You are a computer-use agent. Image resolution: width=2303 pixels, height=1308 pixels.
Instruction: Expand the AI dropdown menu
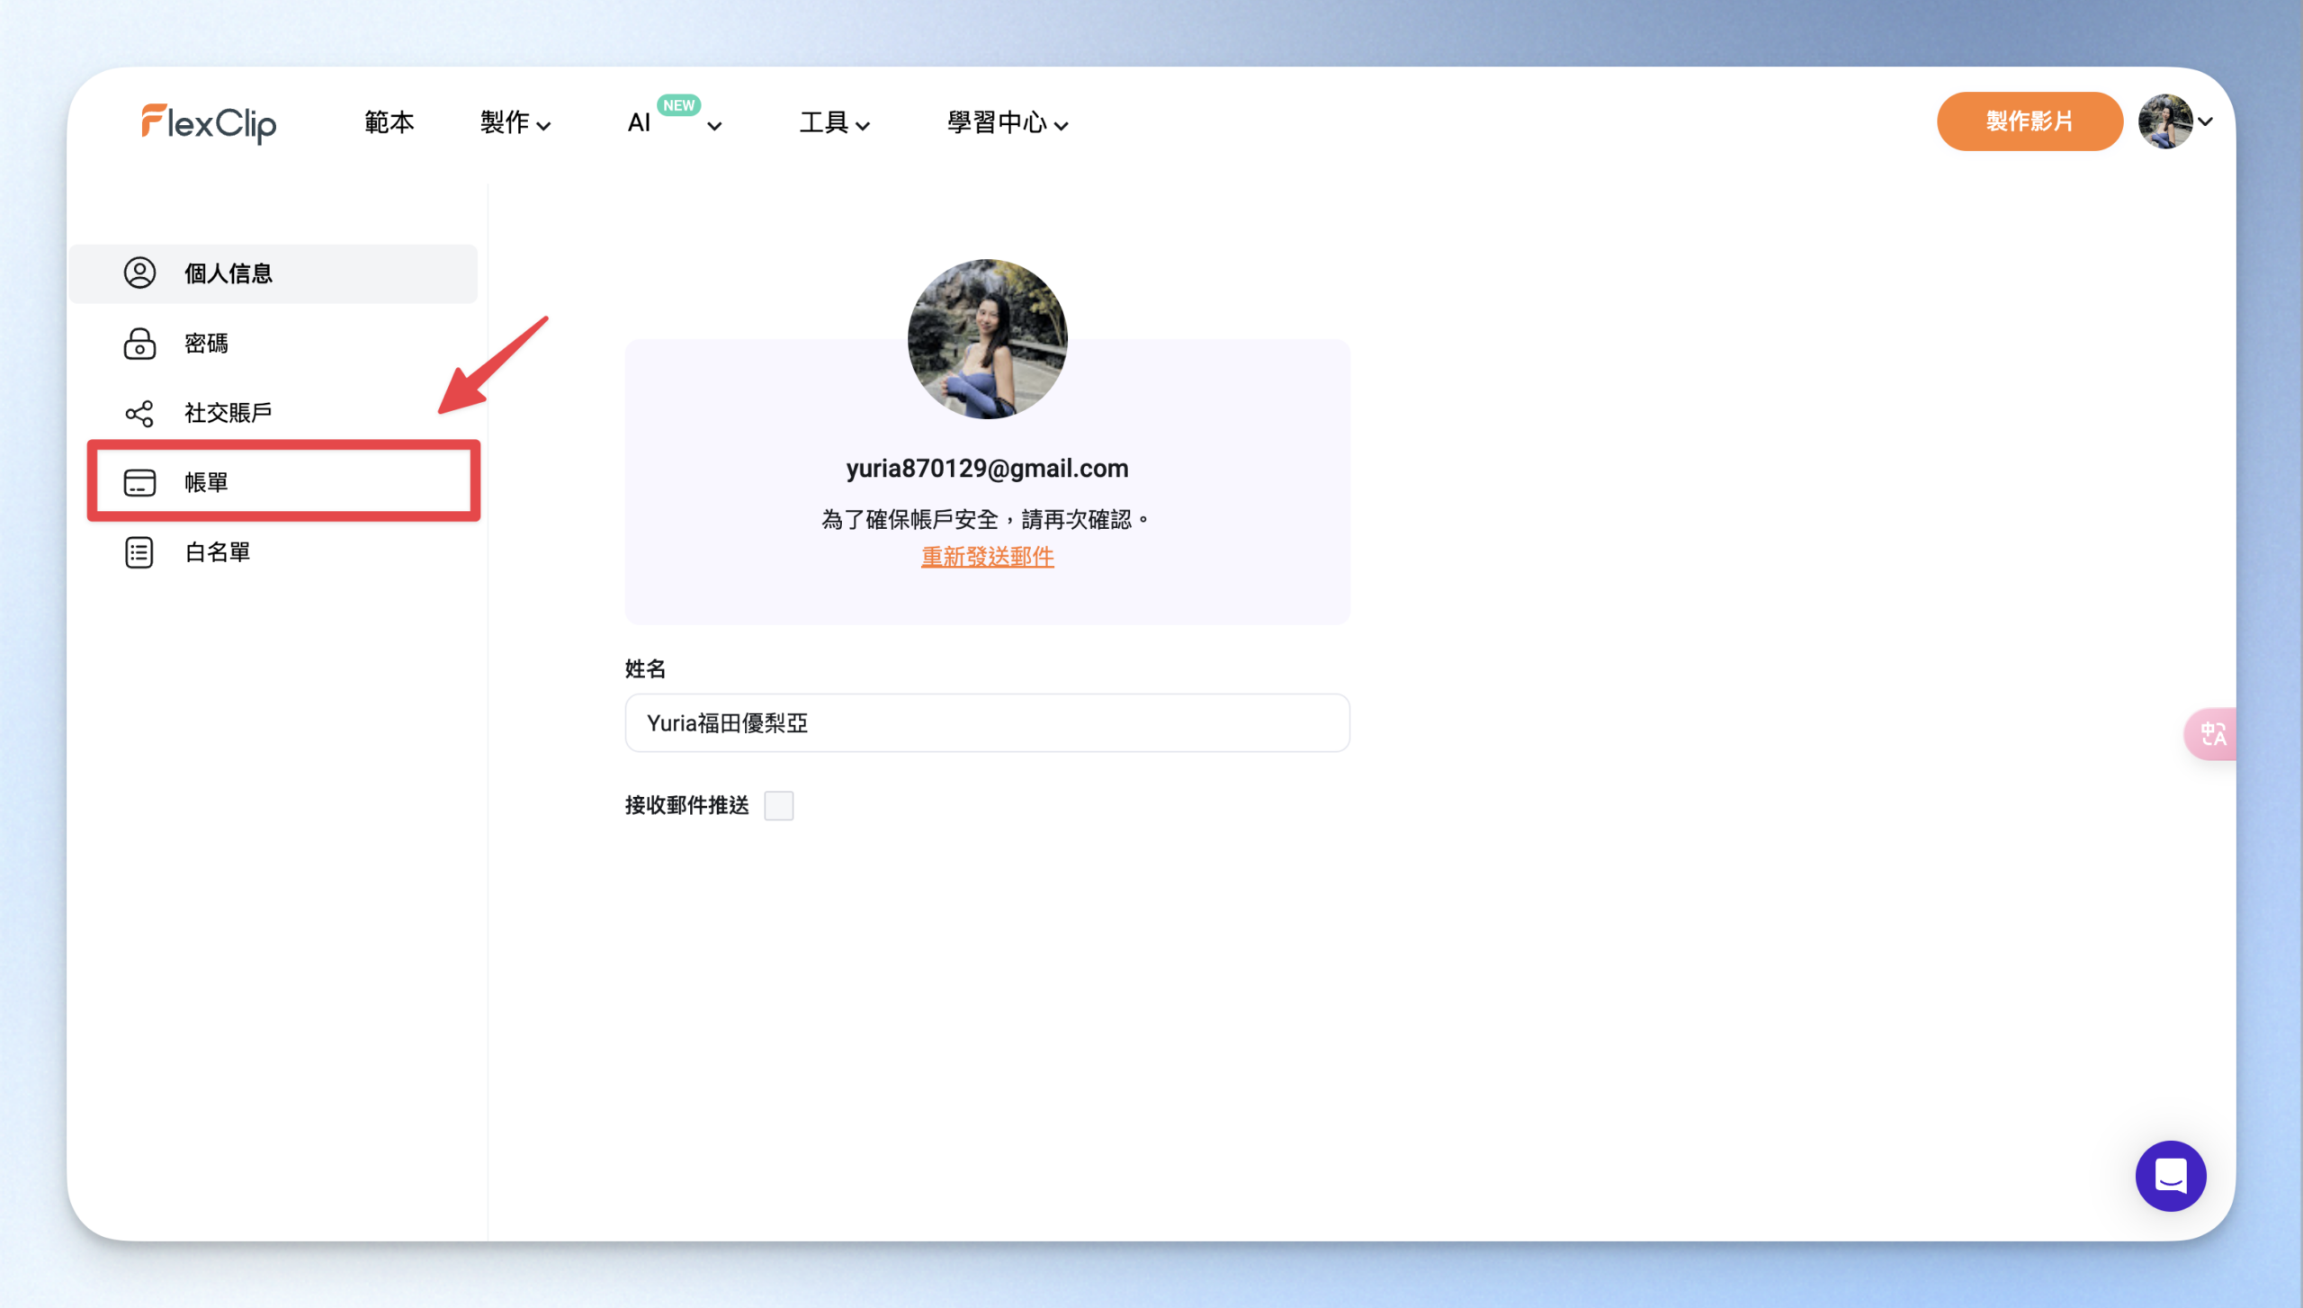[675, 122]
